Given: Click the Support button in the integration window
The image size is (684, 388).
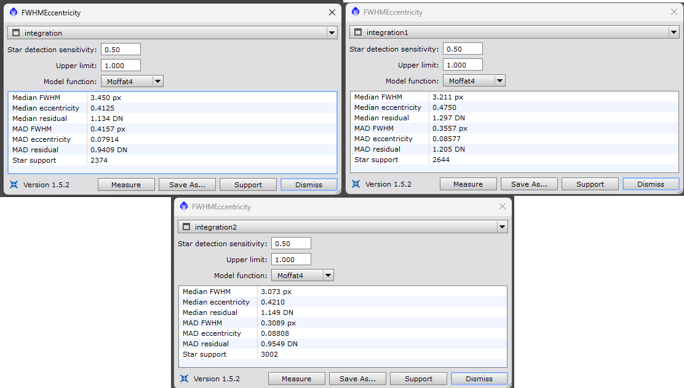Looking at the screenshot, I should (249, 185).
